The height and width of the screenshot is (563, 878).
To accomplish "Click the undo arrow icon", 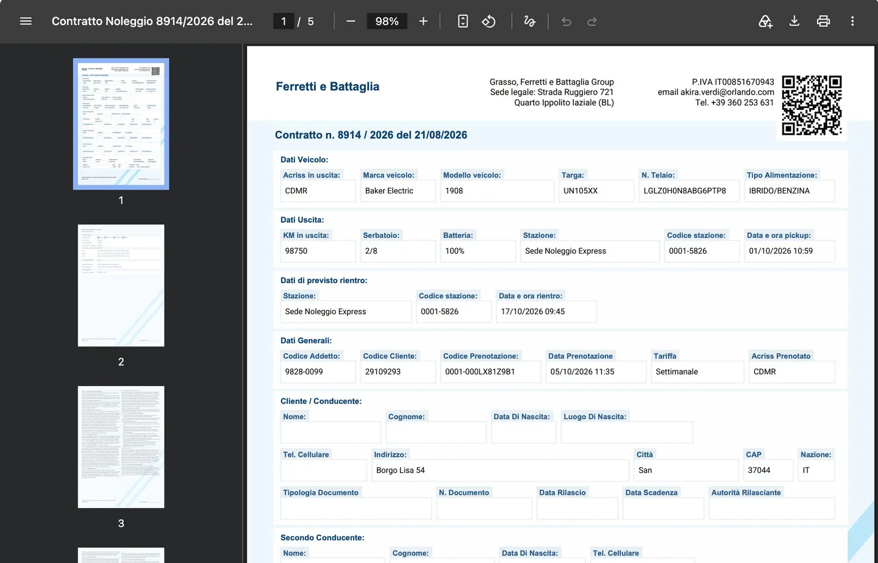I will 566,21.
